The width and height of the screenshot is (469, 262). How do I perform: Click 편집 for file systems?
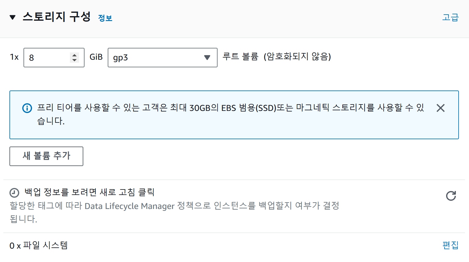pyautogui.click(x=450, y=245)
